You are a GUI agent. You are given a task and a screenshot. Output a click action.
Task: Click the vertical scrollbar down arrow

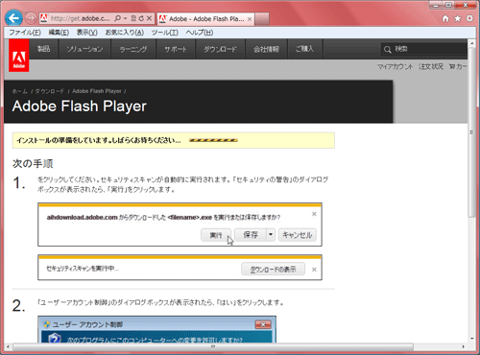pos(472,339)
